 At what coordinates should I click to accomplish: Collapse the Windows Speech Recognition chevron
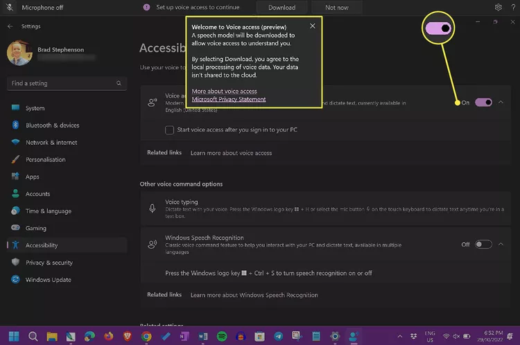501,244
